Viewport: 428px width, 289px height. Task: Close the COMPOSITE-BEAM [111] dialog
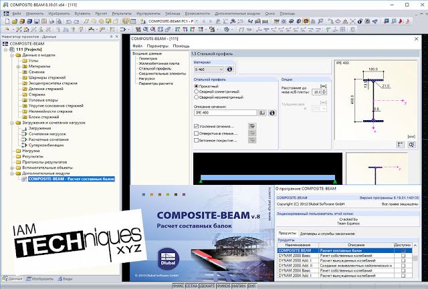[416, 39]
